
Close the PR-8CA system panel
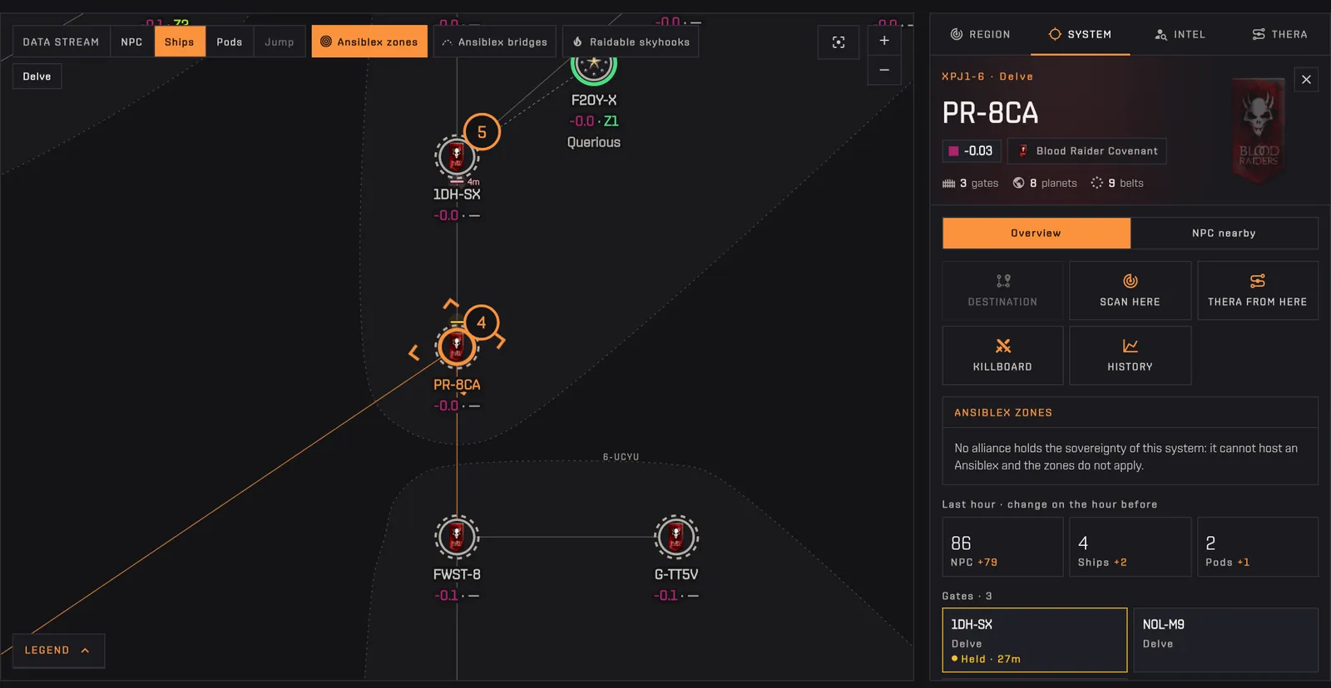[1306, 80]
